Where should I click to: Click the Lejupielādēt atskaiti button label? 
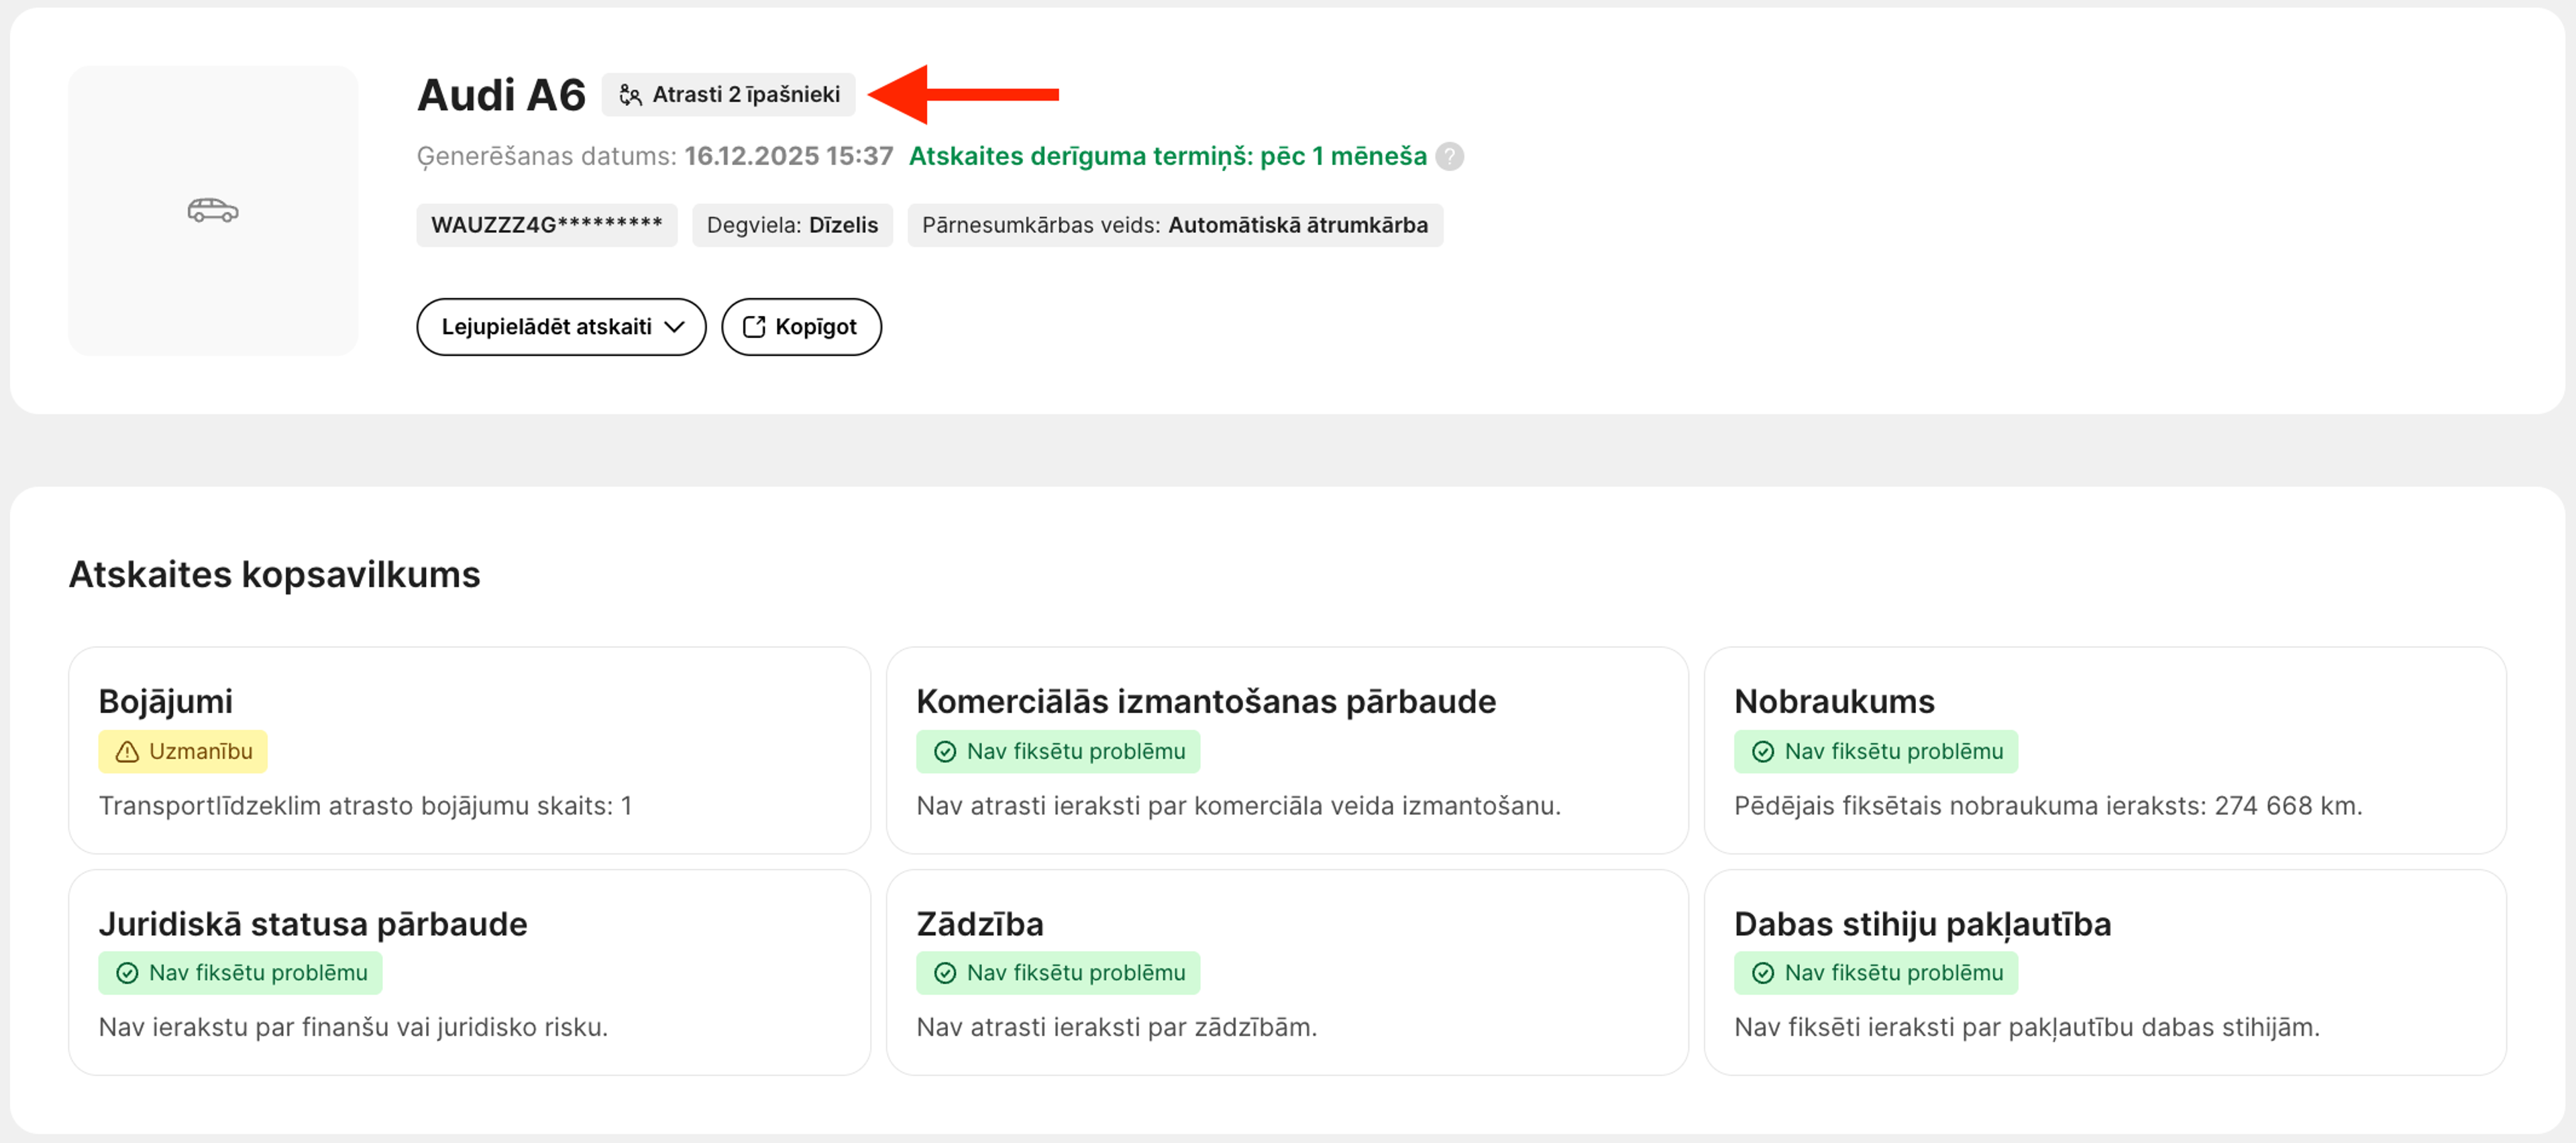pyautogui.click(x=546, y=327)
